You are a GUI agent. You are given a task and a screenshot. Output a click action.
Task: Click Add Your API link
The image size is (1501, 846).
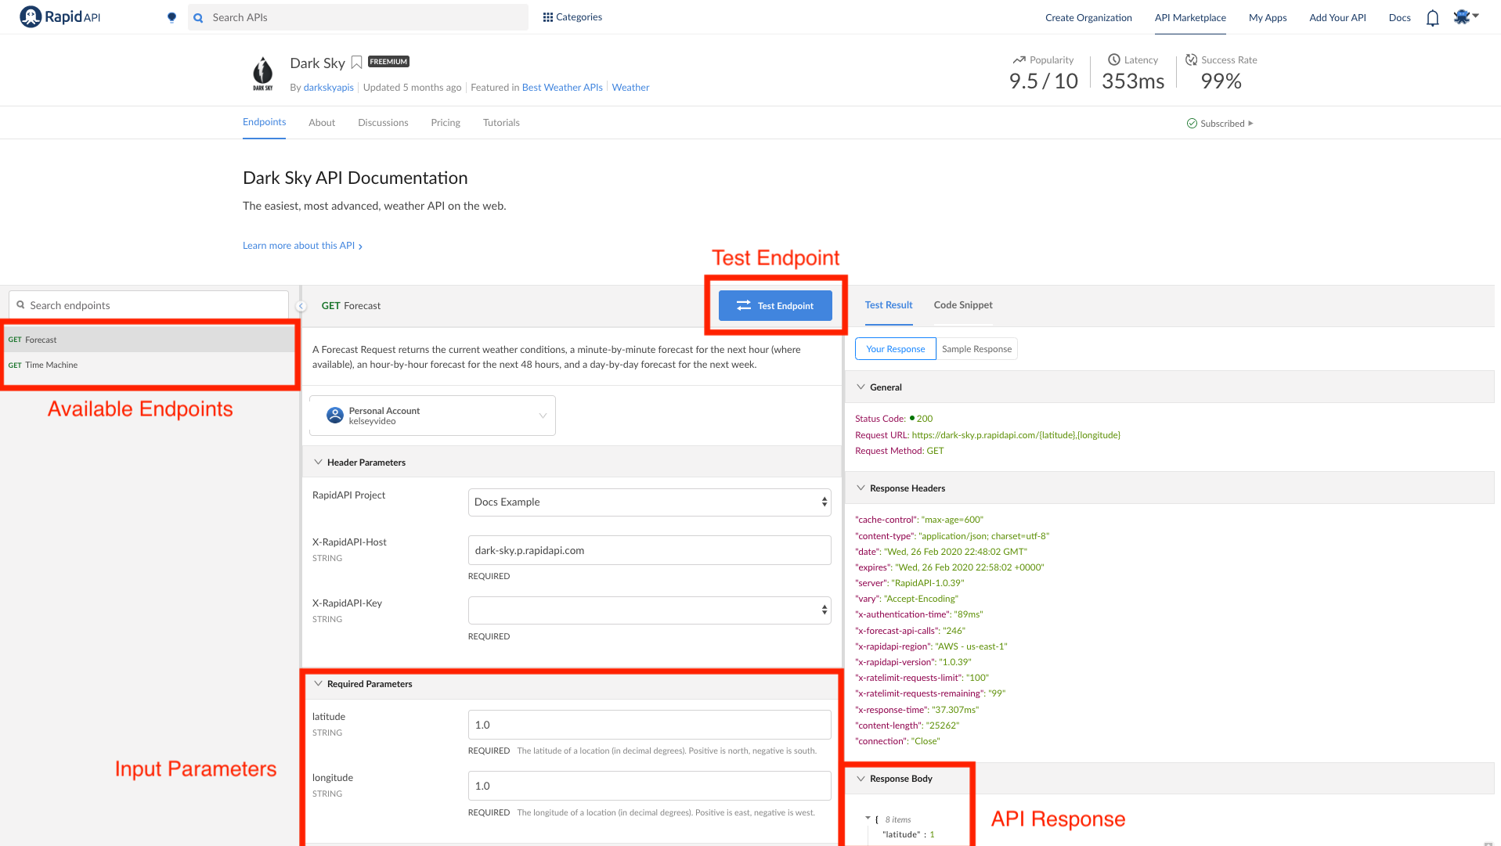coord(1337,18)
